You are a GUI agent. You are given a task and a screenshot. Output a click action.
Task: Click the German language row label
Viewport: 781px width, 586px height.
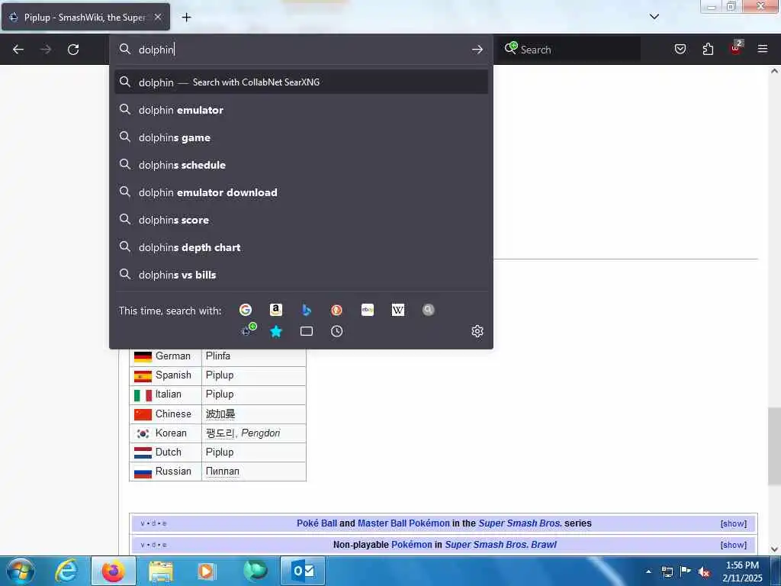pyautogui.click(x=173, y=356)
